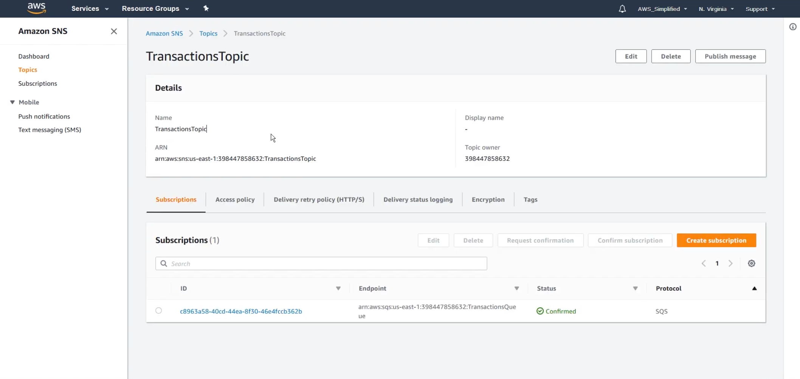The image size is (800, 379).
Task: Open AWS_Simplified account menu
Action: point(662,9)
